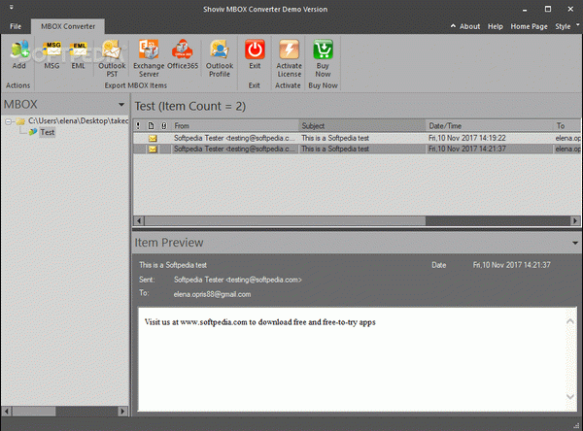
Task: Minimize the Shoviv MBOX Converter window
Action: pos(525,9)
